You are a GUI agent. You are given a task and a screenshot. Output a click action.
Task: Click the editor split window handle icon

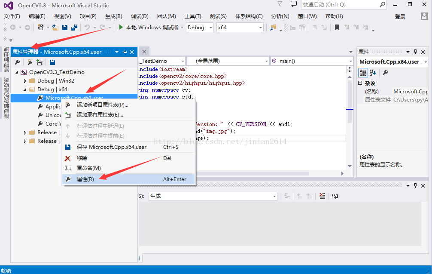point(350,70)
